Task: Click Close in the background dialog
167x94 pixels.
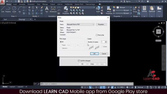Action: point(92,64)
